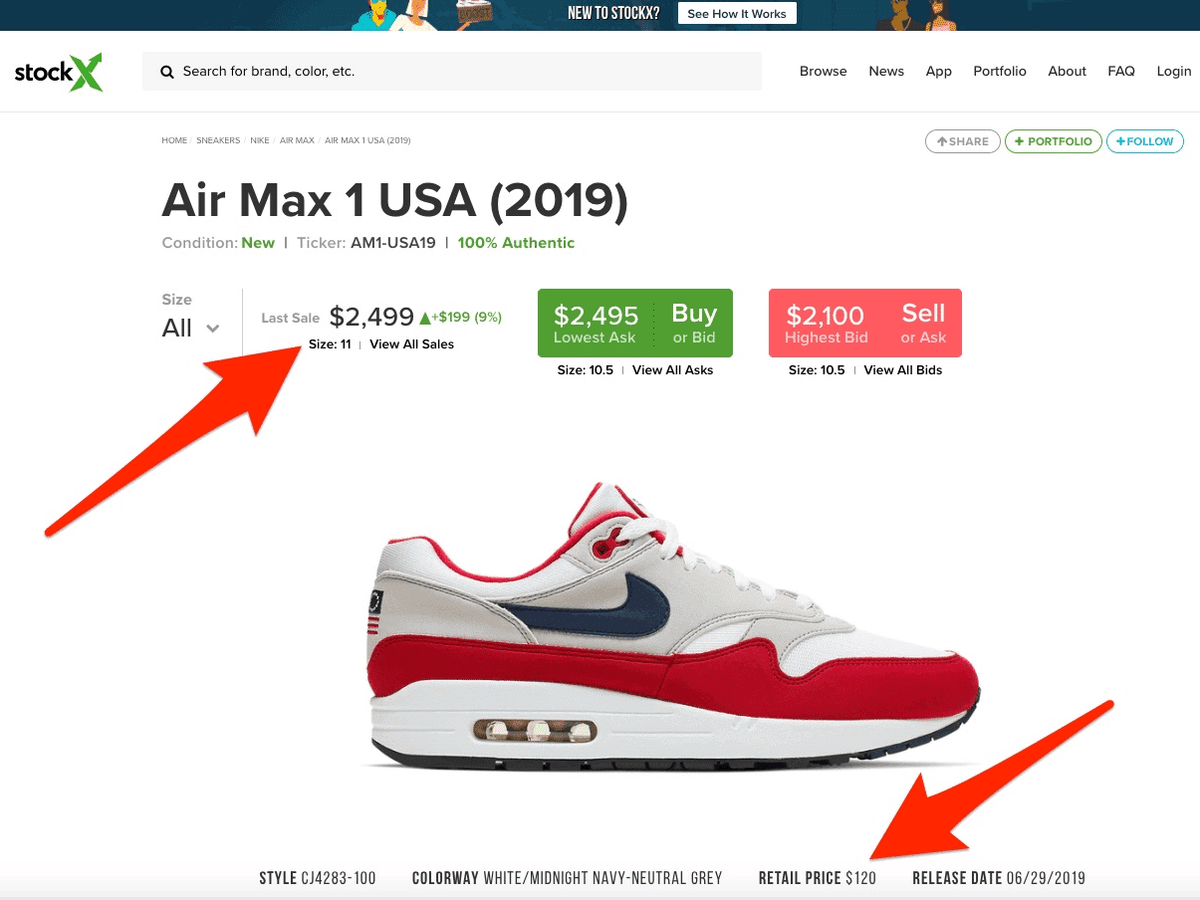
Task: Open View All Sales link
Action: pos(411,344)
